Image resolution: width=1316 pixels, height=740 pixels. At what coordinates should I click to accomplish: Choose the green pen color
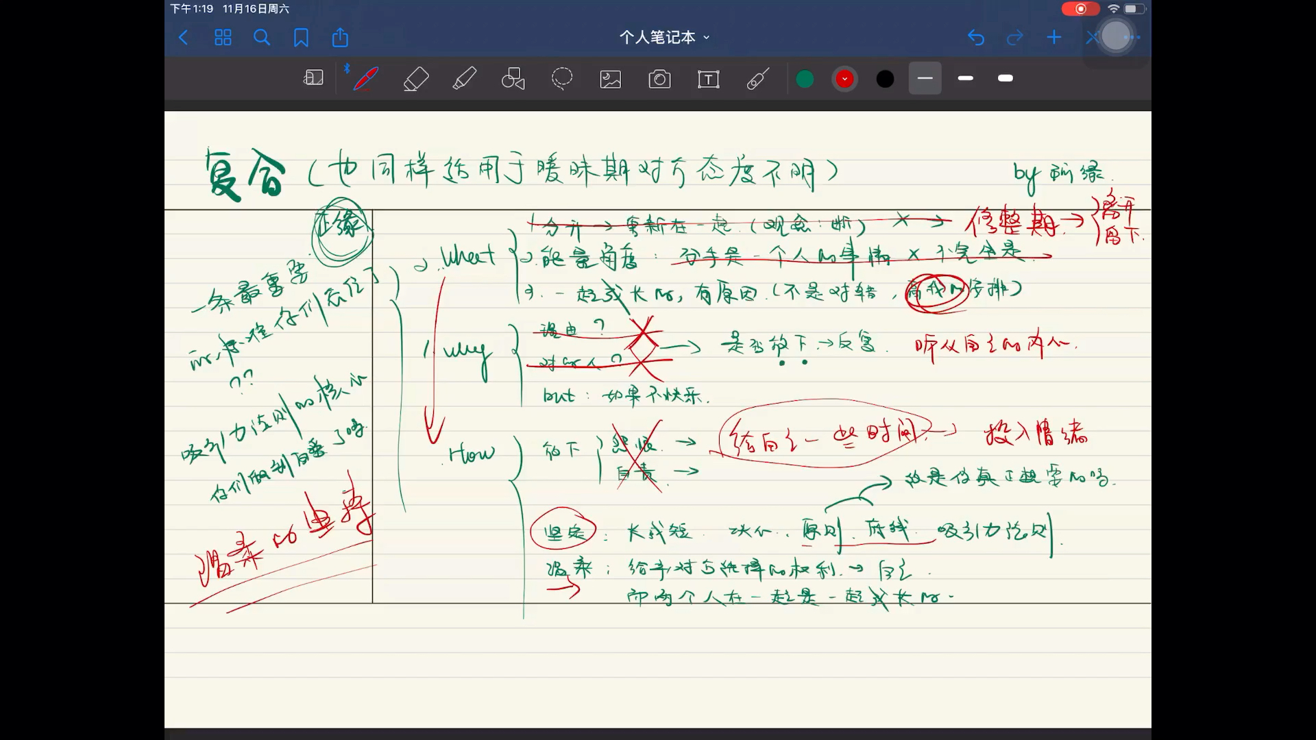805,79
